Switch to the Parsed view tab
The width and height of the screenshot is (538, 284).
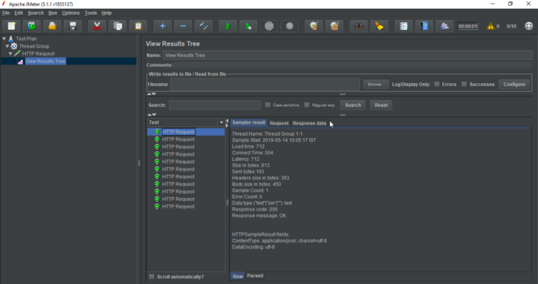tap(255, 276)
